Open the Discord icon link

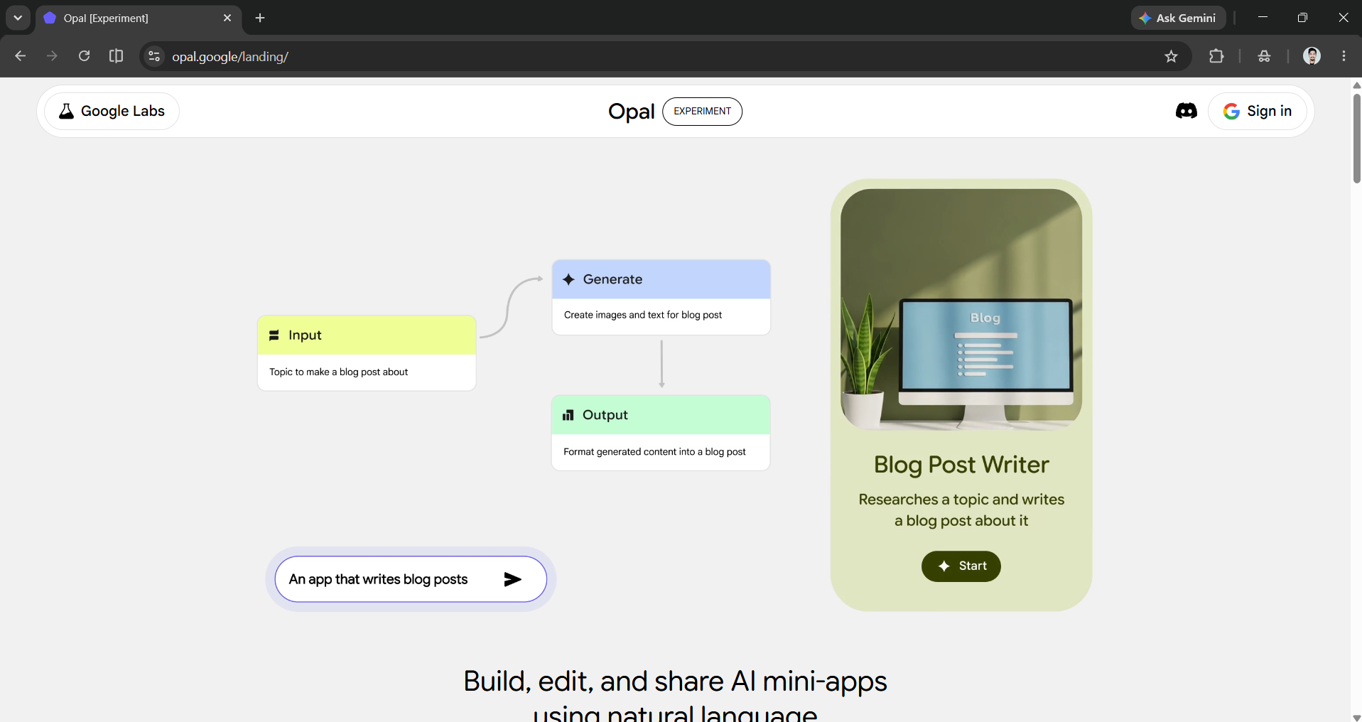[1186, 111]
